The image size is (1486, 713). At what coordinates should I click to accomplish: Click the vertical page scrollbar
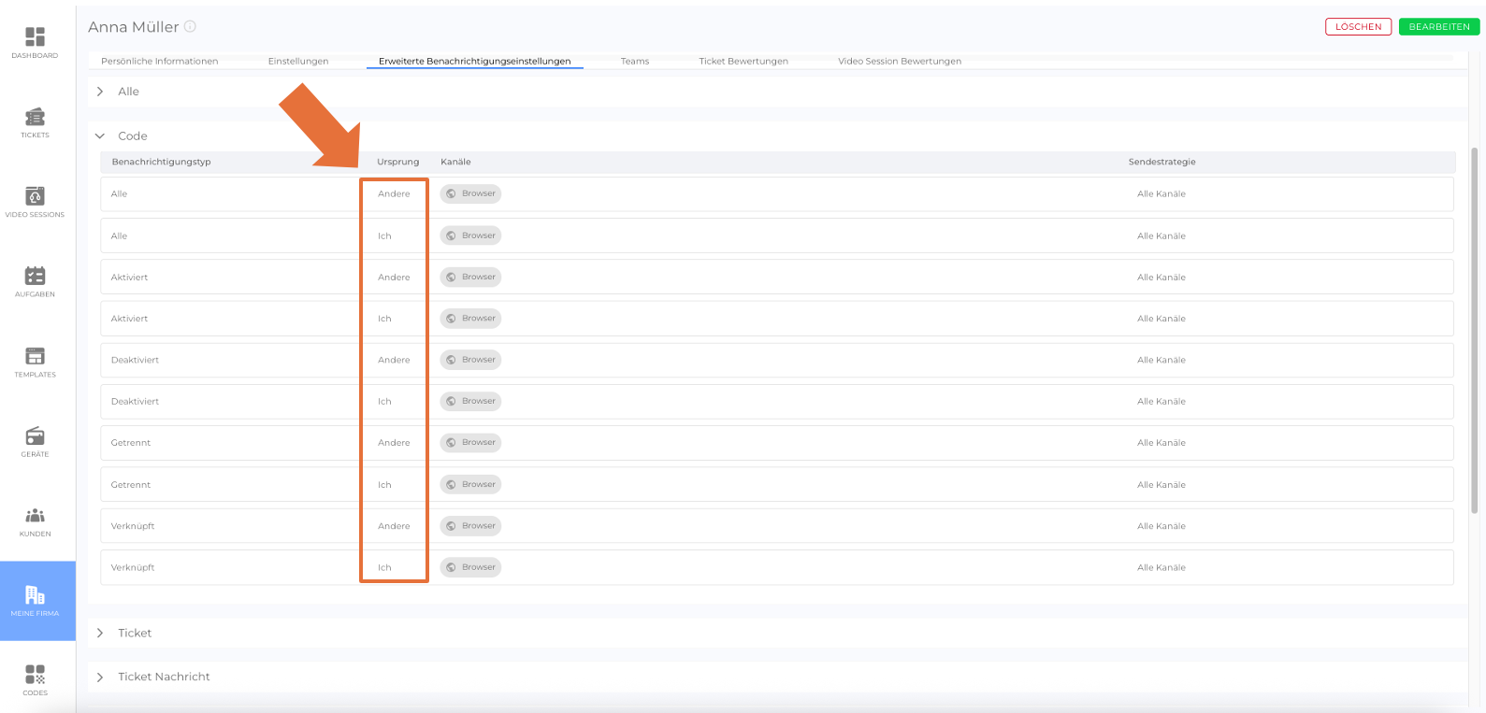(1475, 327)
